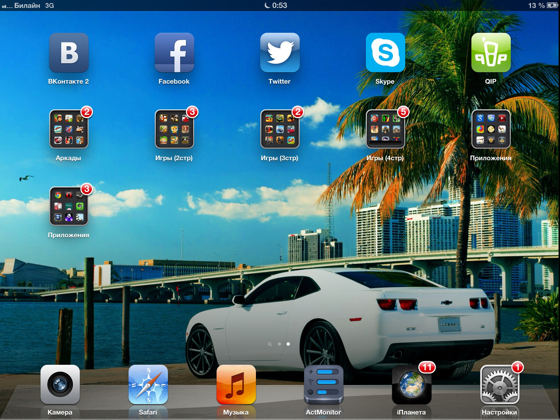Open Приложения folder containing Chrome and Opera
The image size is (560, 420).
point(69,206)
